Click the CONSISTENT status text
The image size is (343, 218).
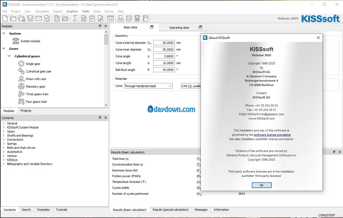[327, 215]
